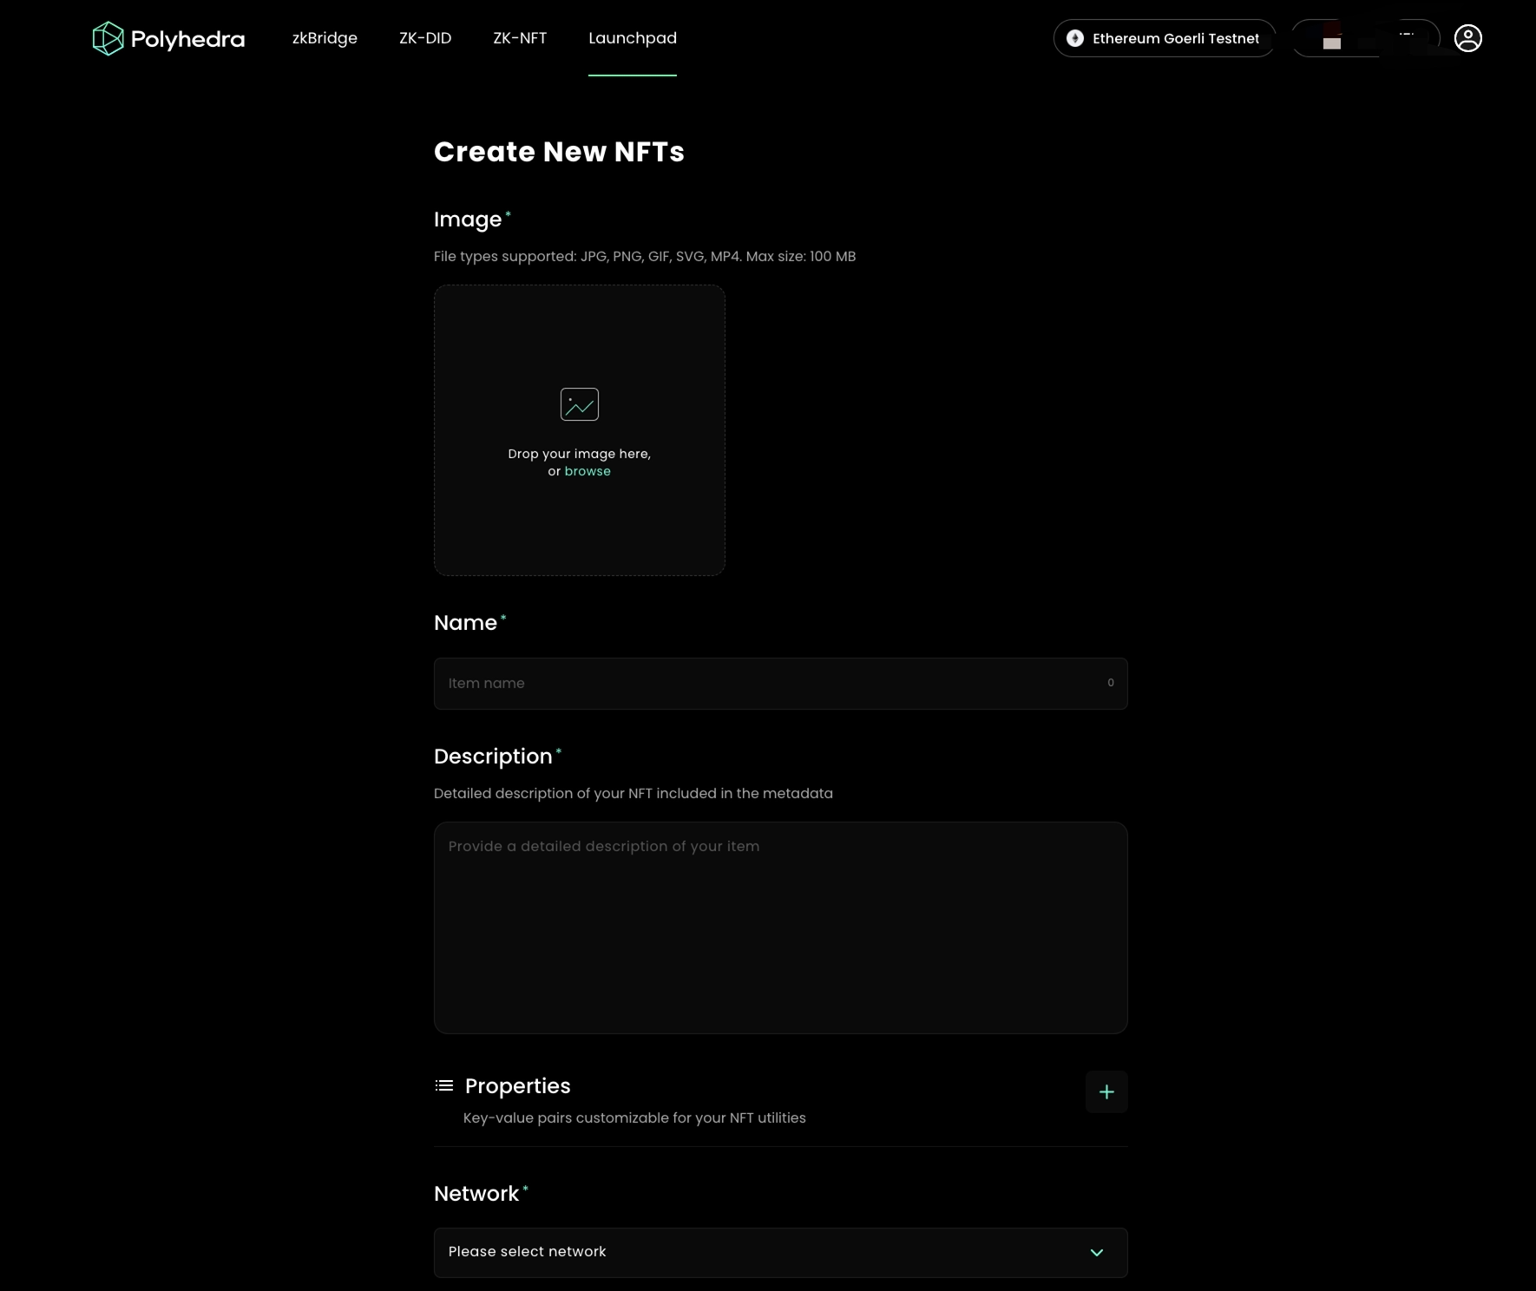
Task: Click the Polyhedra logo icon
Action: [x=108, y=38]
